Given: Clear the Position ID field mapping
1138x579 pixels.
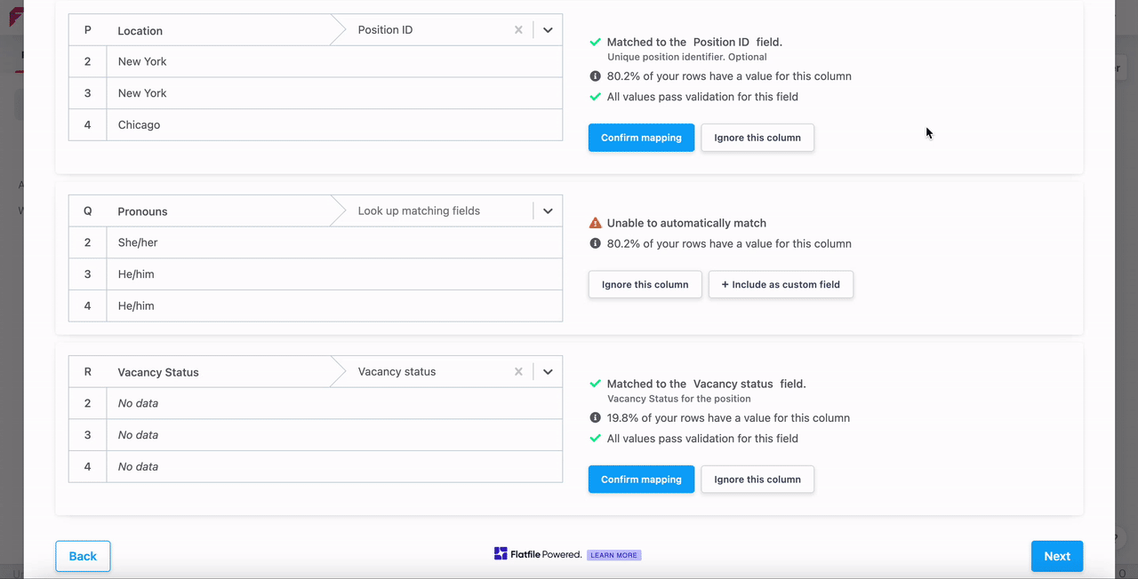Looking at the screenshot, I should [x=518, y=30].
